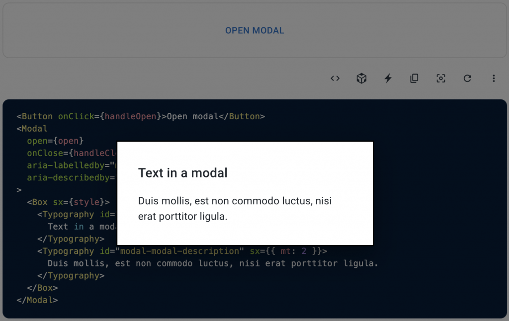
Task: Click the 'aria-describedby' code line
Action: (x=72, y=177)
